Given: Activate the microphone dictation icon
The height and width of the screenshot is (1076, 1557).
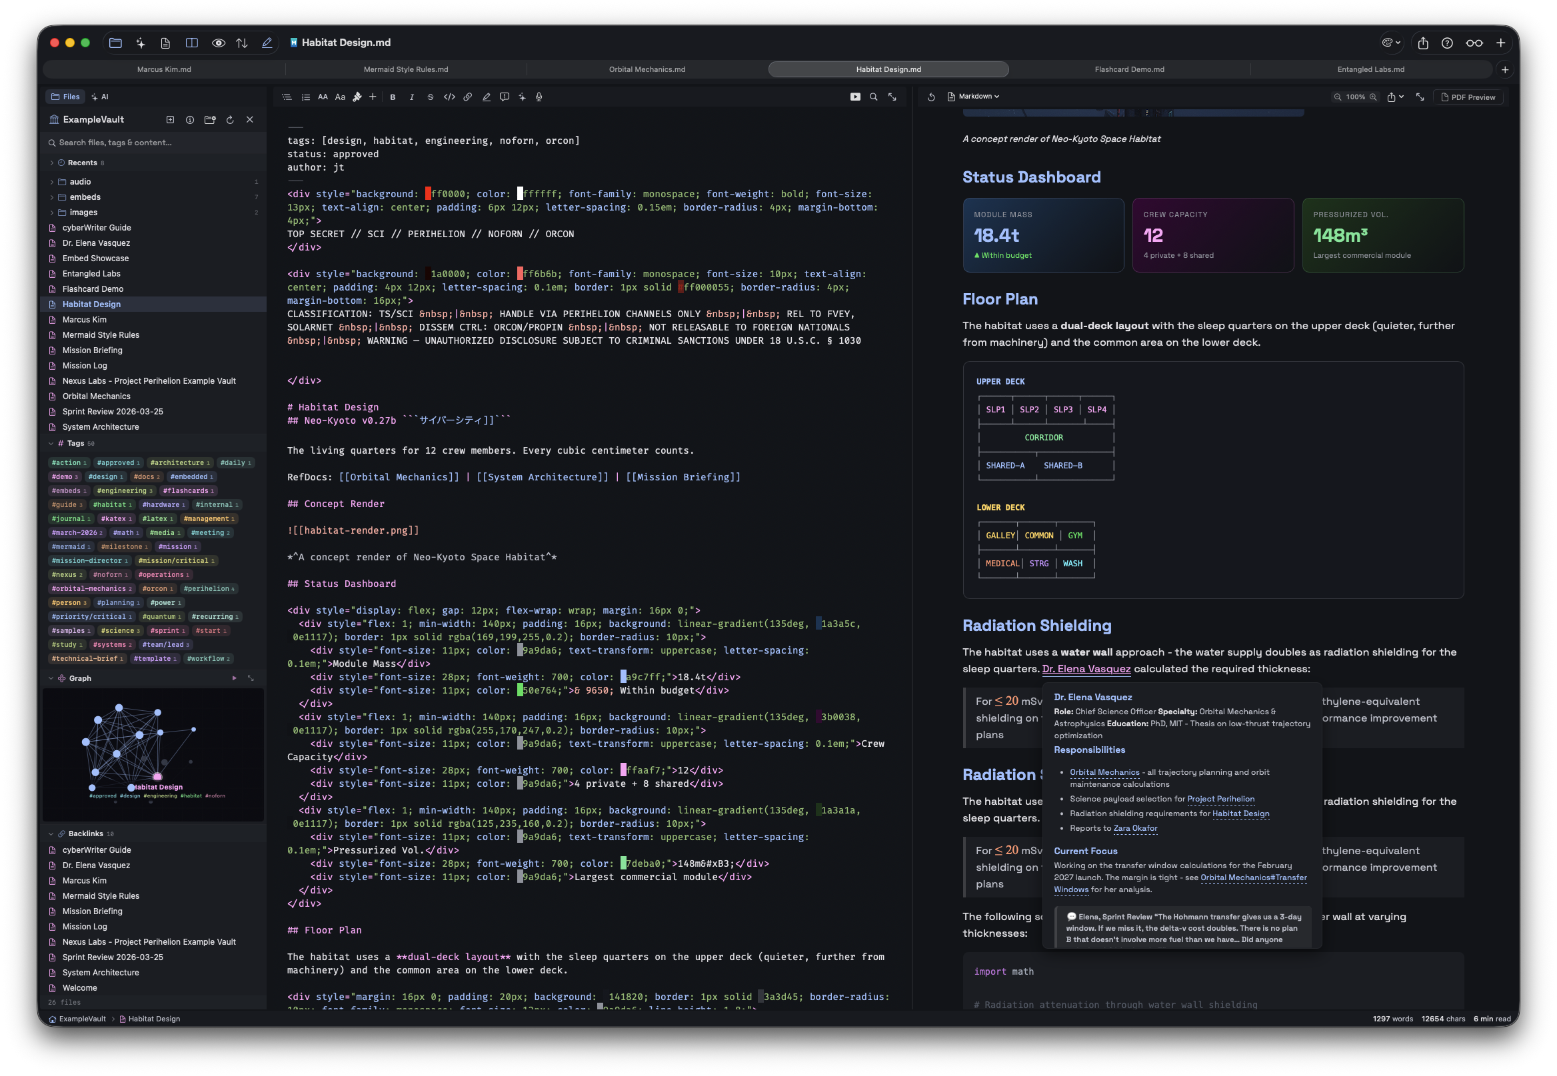Looking at the screenshot, I should (x=538, y=97).
